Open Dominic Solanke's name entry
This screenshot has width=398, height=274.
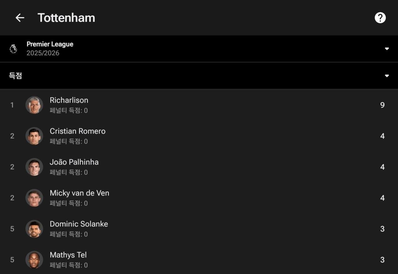(x=79, y=224)
